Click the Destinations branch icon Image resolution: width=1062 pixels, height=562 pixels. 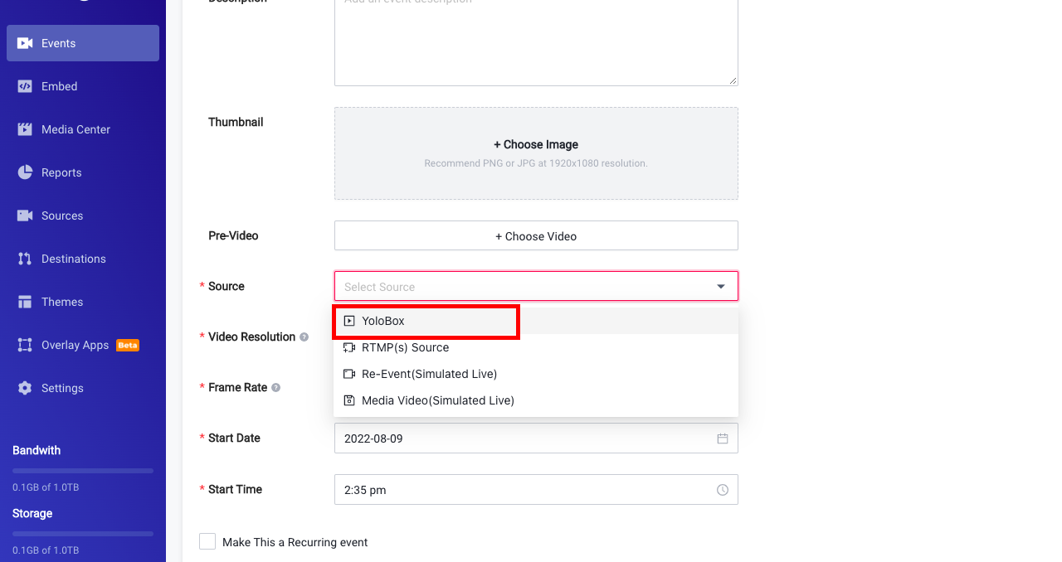coord(25,259)
